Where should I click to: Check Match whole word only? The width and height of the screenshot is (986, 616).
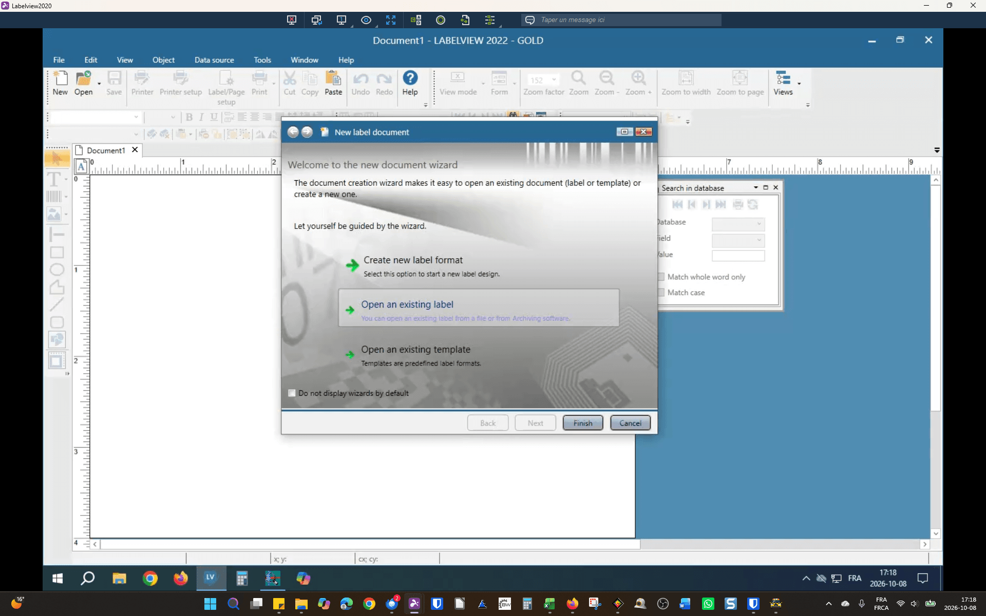tap(661, 277)
